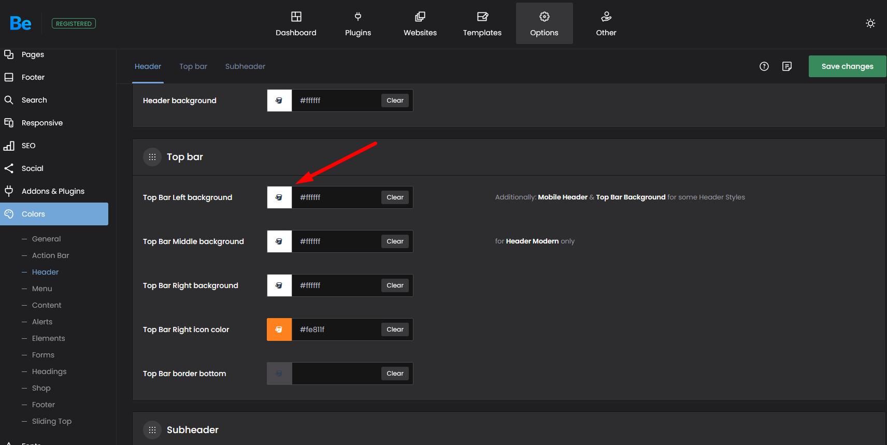Open the Other icon in top navigation

pyautogui.click(x=606, y=17)
